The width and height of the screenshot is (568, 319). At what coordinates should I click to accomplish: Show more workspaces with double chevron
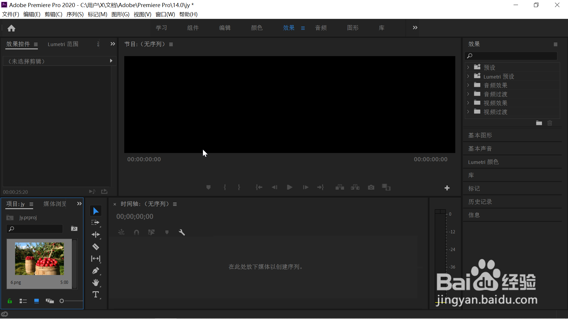point(415,27)
